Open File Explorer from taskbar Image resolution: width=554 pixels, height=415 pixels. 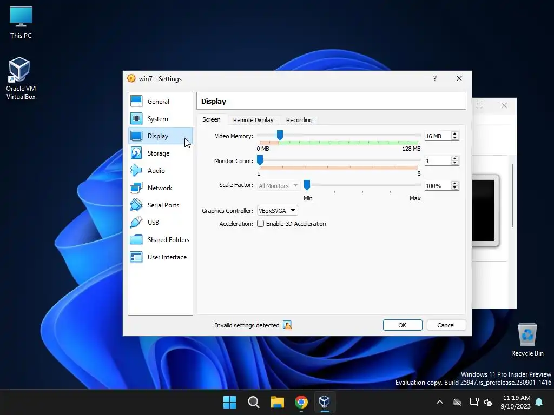[x=278, y=402]
